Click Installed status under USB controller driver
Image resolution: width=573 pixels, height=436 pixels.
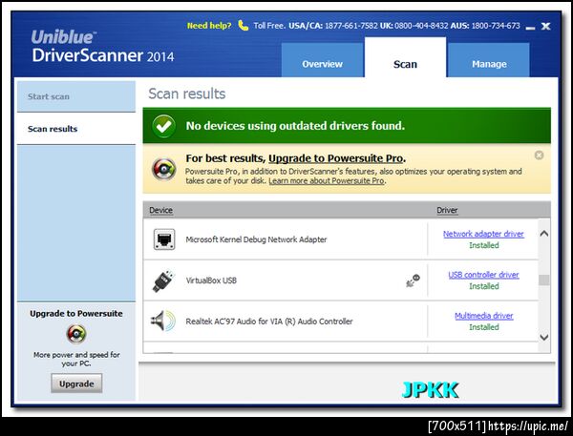[x=484, y=286]
